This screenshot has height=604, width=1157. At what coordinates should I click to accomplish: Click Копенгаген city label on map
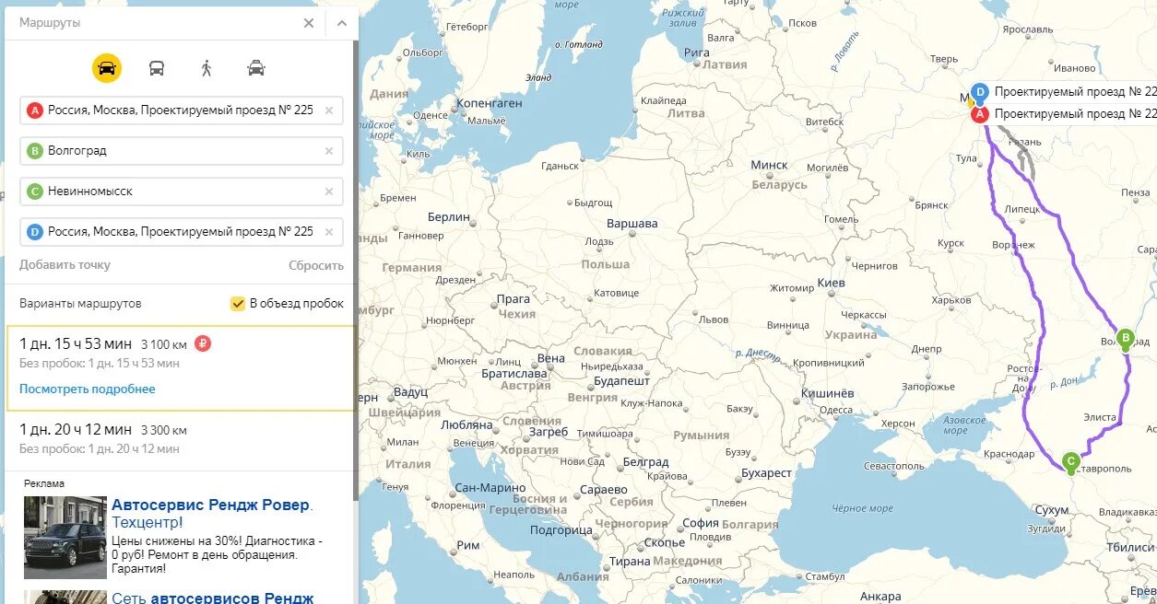coord(490,104)
